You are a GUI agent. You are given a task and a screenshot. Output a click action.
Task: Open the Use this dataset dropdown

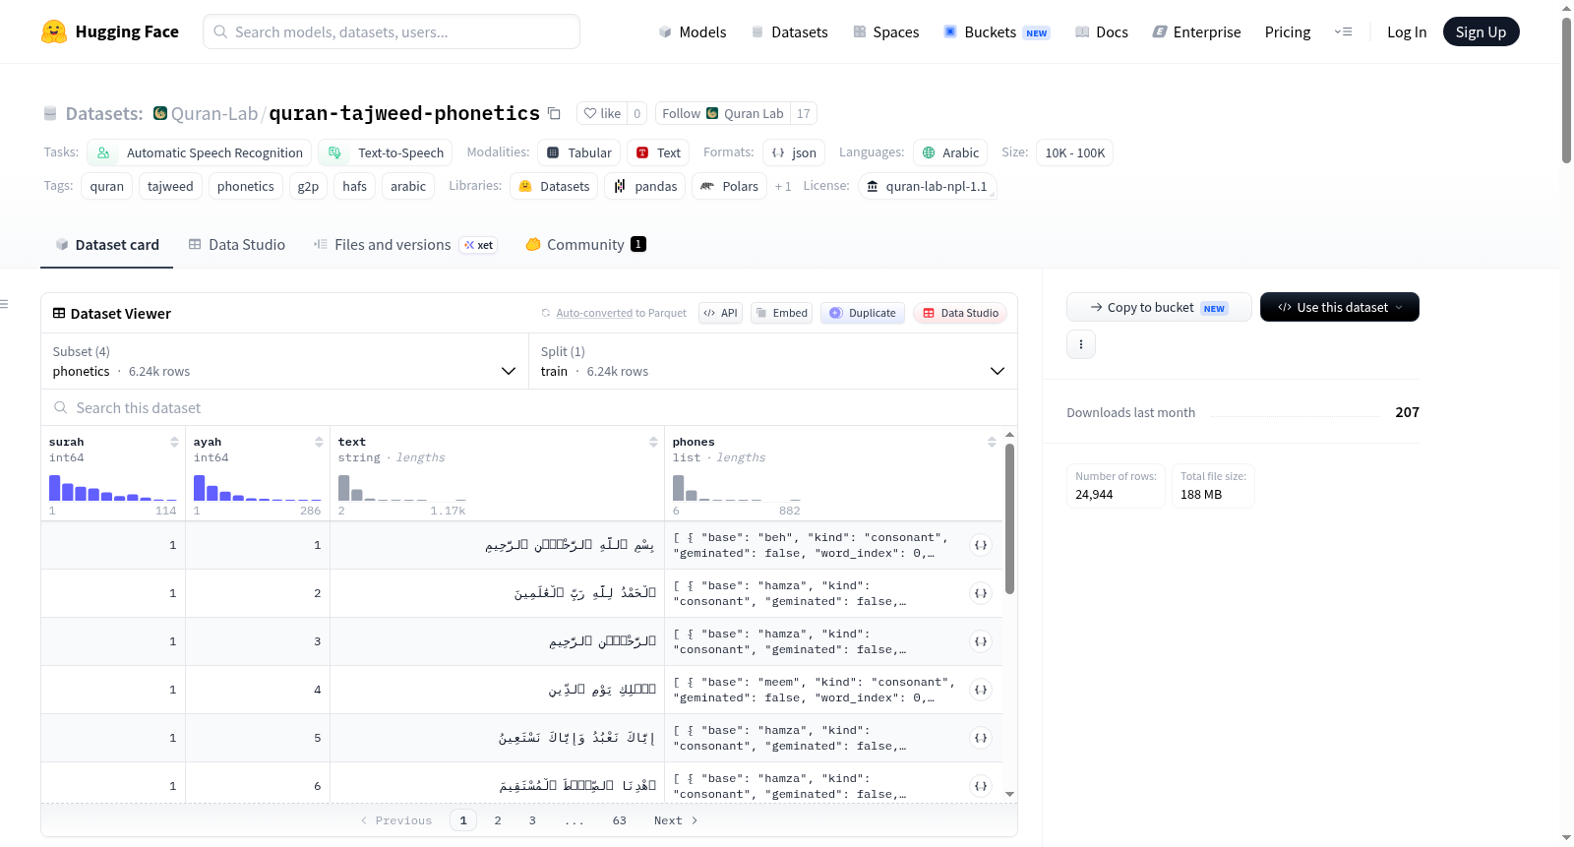click(x=1340, y=307)
